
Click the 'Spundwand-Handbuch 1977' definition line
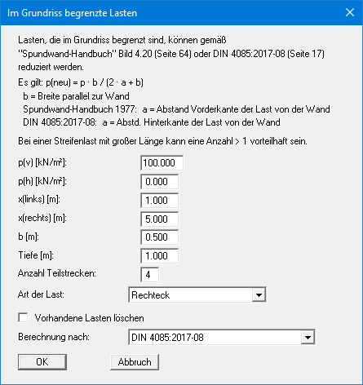[x=176, y=109]
